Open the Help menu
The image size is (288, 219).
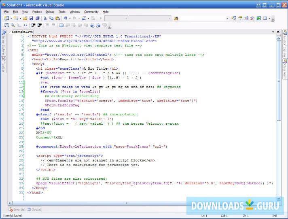click(x=106, y=12)
